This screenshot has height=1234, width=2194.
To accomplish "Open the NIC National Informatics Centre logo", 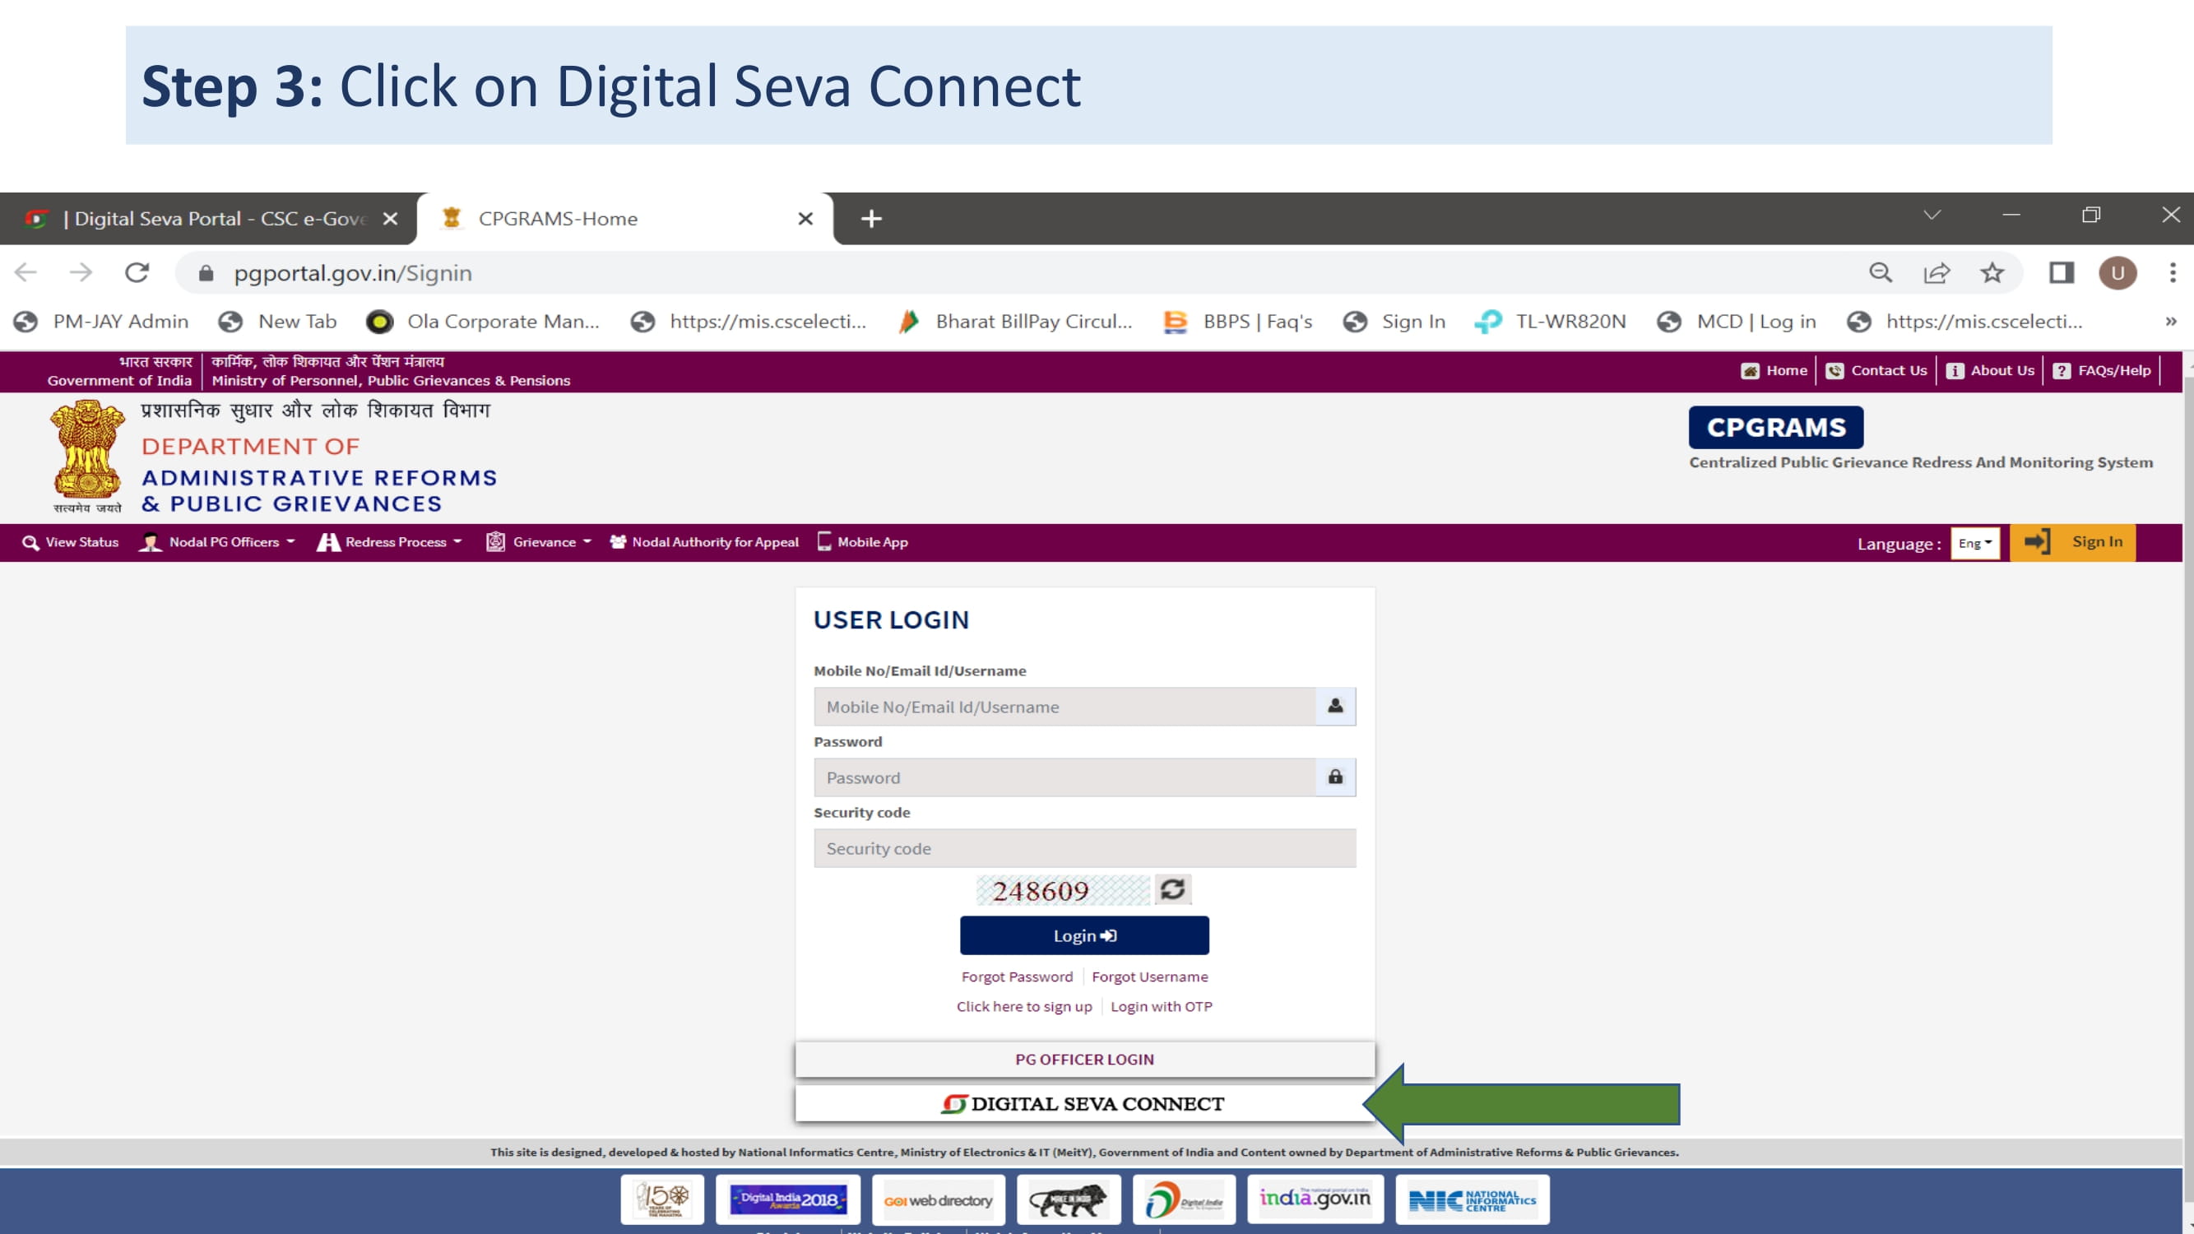I will click(1472, 1199).
